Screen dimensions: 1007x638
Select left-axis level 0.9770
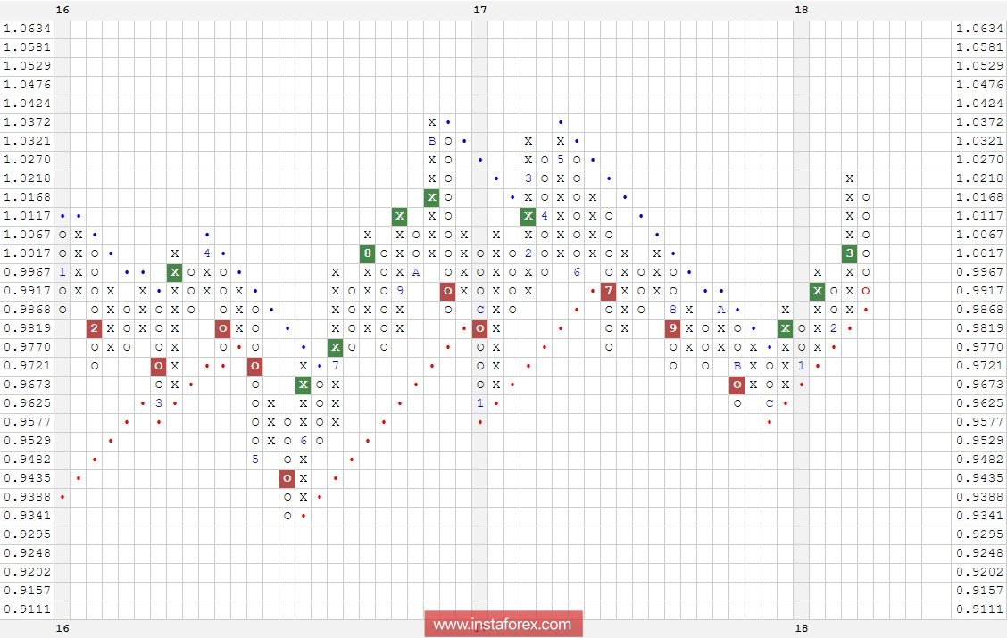point(27,346)
